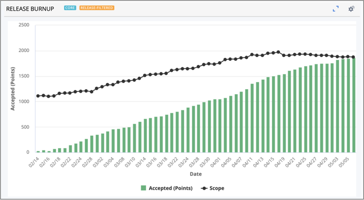Click the CORE badge
The width and height of the screenshot is (364, 200).
[70, 8]
